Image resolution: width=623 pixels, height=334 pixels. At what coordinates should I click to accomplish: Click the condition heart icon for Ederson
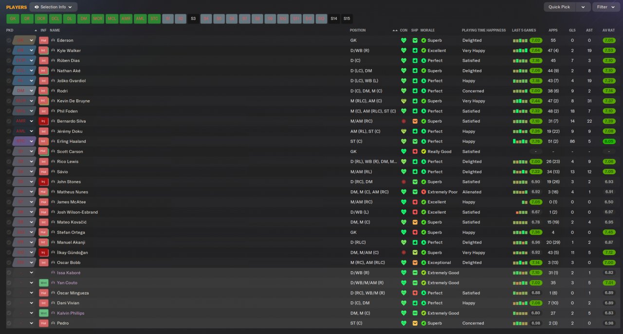403,40
